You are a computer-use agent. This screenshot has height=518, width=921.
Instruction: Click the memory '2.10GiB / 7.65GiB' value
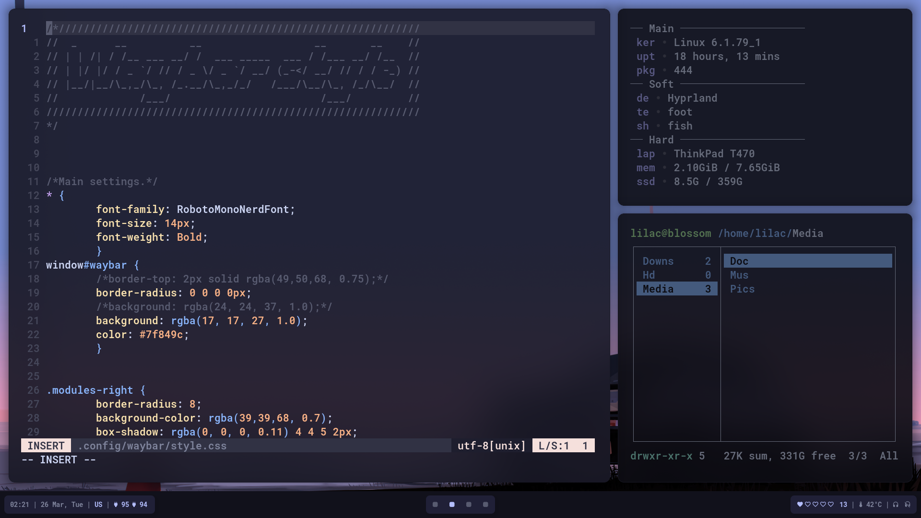[x=727, y=168]
